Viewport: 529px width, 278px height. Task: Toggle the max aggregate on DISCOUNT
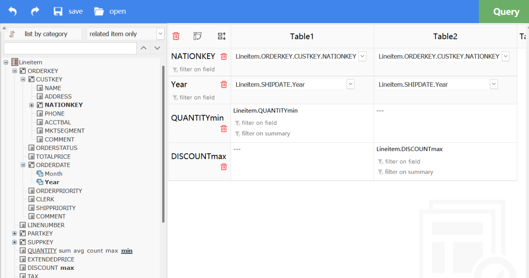coord(67,268)
